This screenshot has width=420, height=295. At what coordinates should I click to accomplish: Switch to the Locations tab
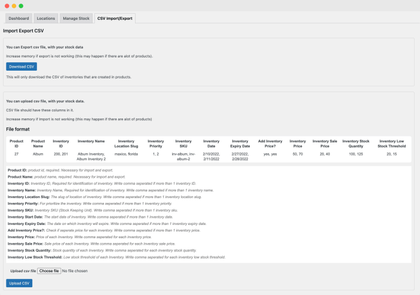[x=46, y=19]
